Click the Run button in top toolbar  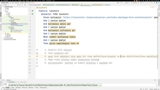pos(132,3)
